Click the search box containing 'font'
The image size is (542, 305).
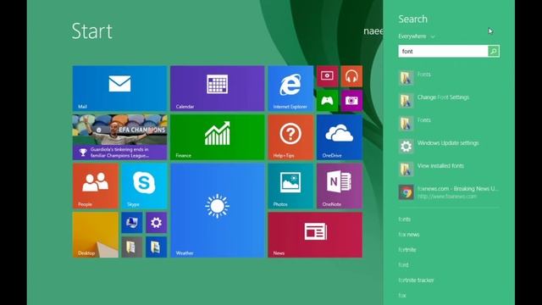click(443, 51)
